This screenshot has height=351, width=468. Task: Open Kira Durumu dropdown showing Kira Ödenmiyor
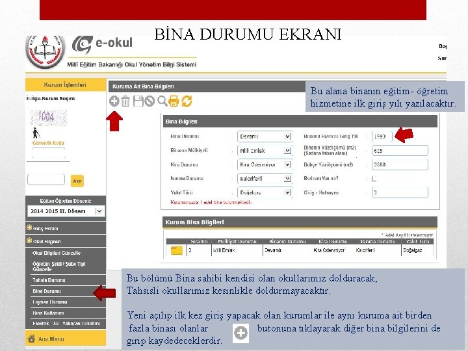point(265,164)
